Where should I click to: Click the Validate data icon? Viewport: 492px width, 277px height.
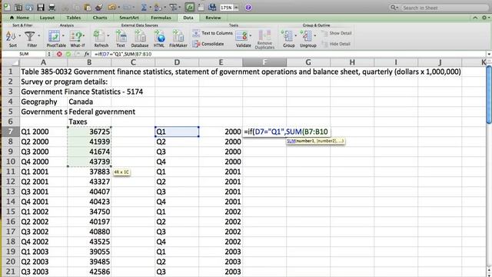[x=241, y=36]
